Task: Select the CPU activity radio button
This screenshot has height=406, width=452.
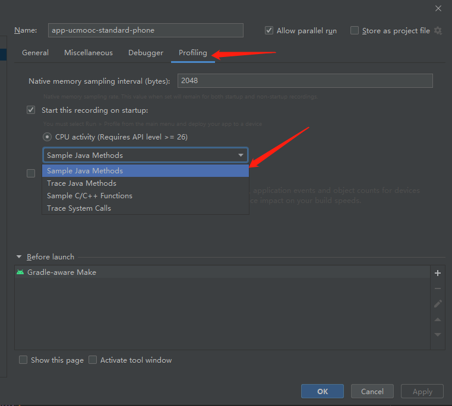Action: point(47,137)
